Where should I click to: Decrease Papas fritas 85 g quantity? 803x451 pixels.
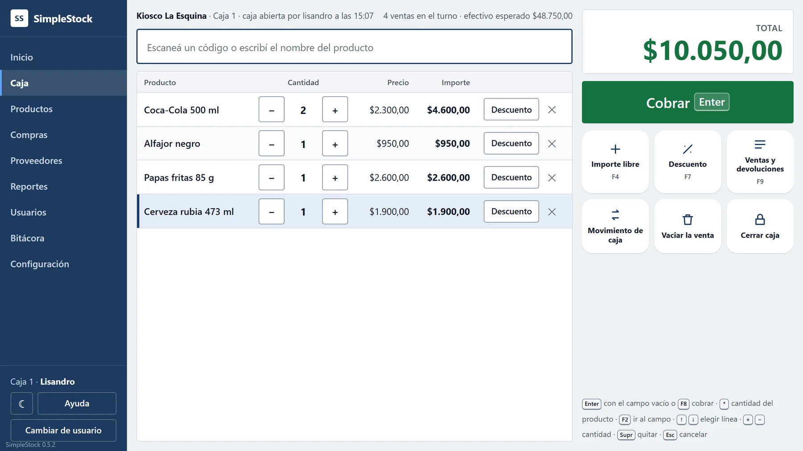[x=272, y=177]
